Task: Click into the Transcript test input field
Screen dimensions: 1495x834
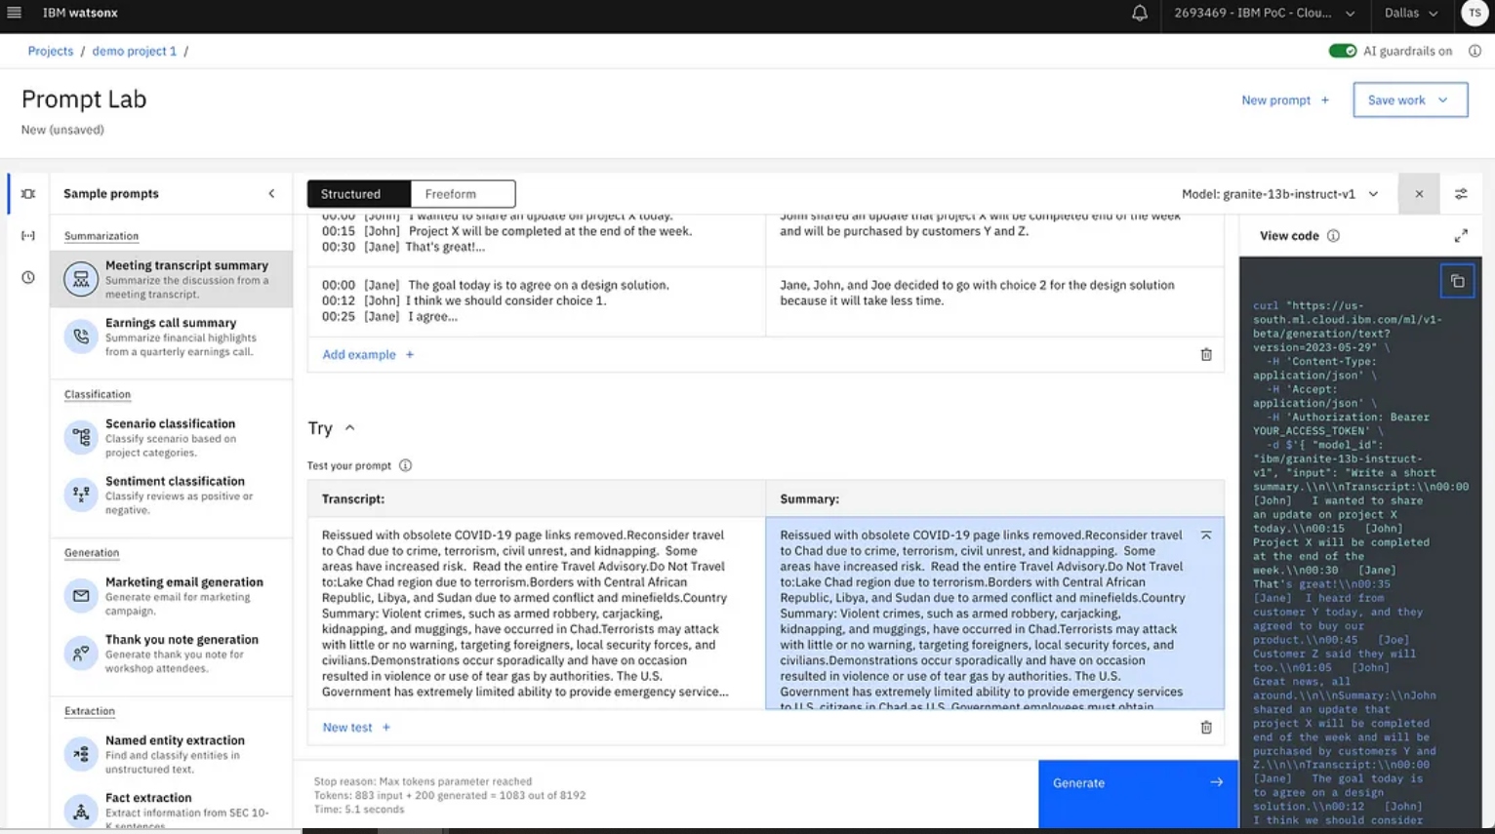Action: pyautogui.click(x=536, y=613)
